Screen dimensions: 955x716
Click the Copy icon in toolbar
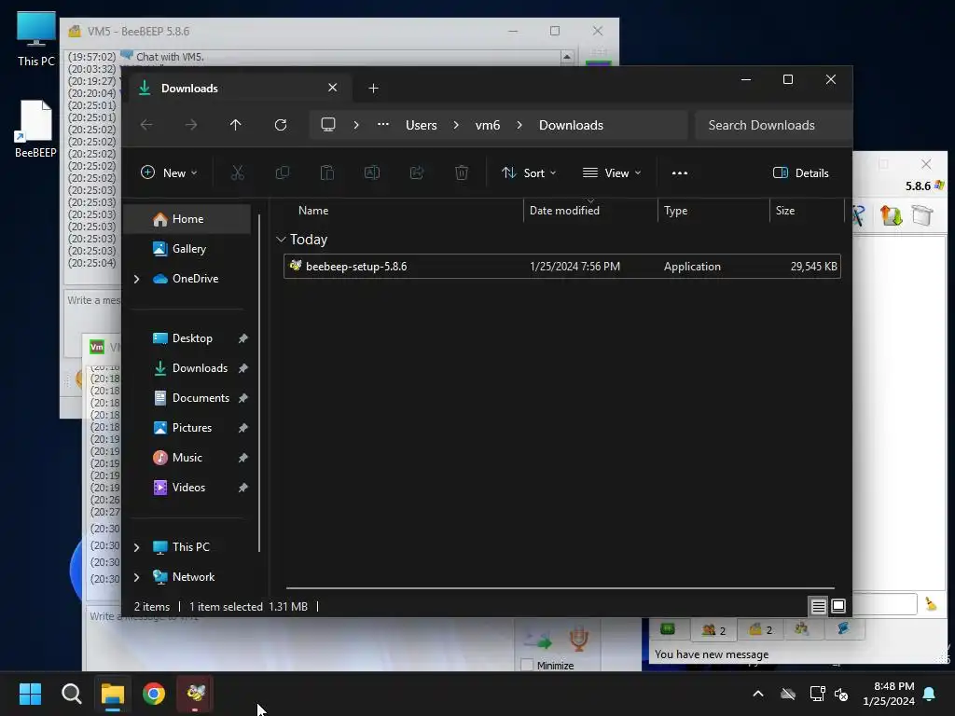tap(282, 172)
